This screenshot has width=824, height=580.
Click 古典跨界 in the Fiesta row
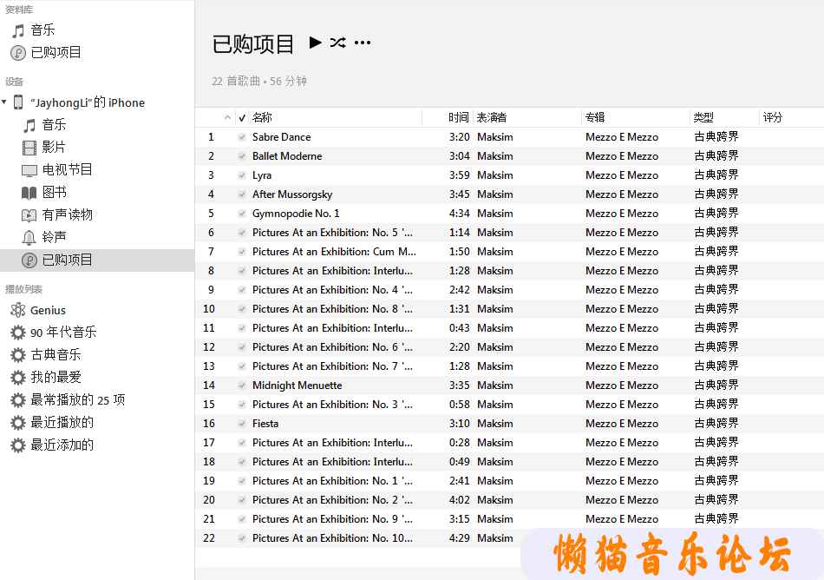pyautogui.click(x=716, y=424)
